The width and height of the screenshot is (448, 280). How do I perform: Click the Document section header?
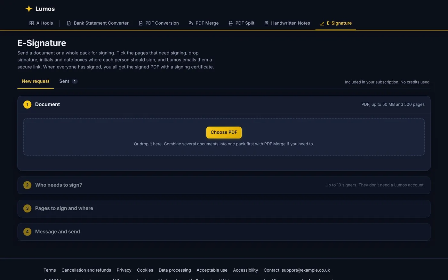point(224,104)
